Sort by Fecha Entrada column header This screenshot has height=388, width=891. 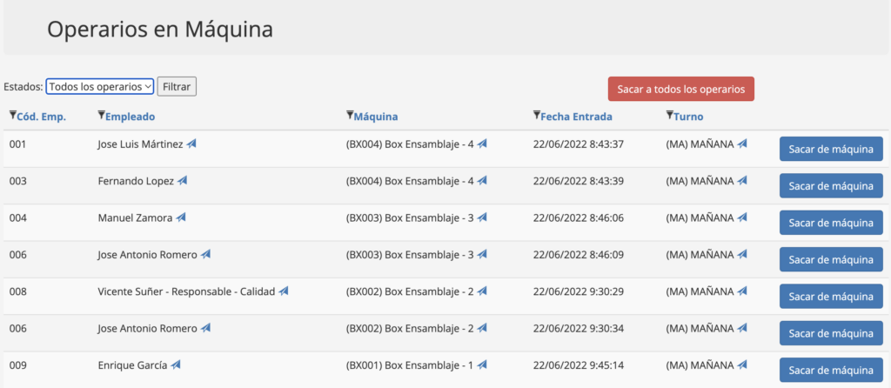pos(576,117)
